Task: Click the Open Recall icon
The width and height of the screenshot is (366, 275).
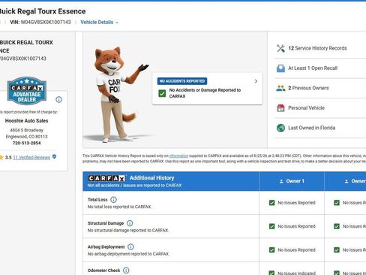Action: 280,68
